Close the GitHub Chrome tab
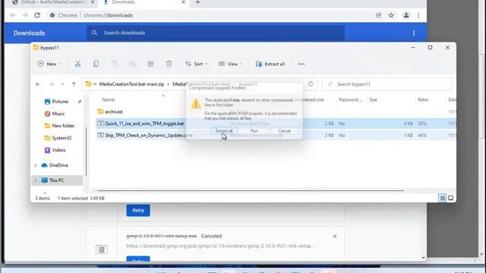The width and height of the screenshot is (486, 273). (93, 2)
